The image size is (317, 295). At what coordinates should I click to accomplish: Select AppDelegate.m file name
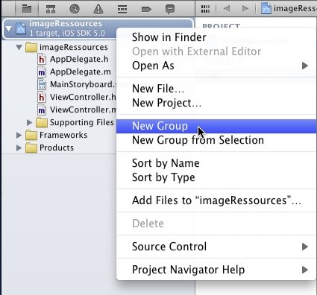[x=81, y=72]
